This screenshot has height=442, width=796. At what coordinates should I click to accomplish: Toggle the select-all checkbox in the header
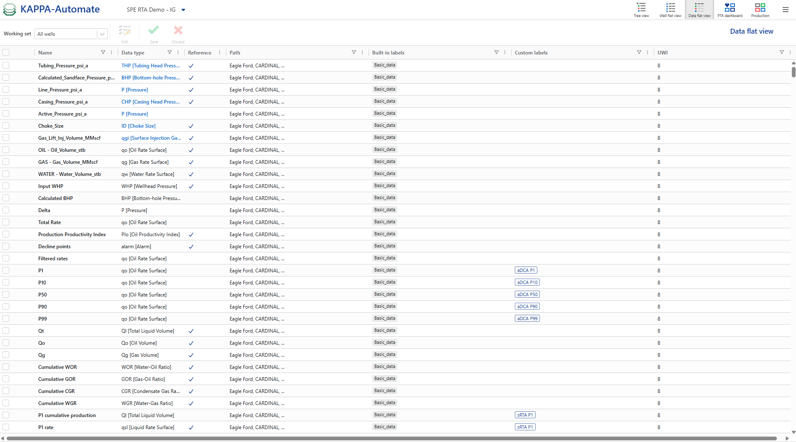6,52
